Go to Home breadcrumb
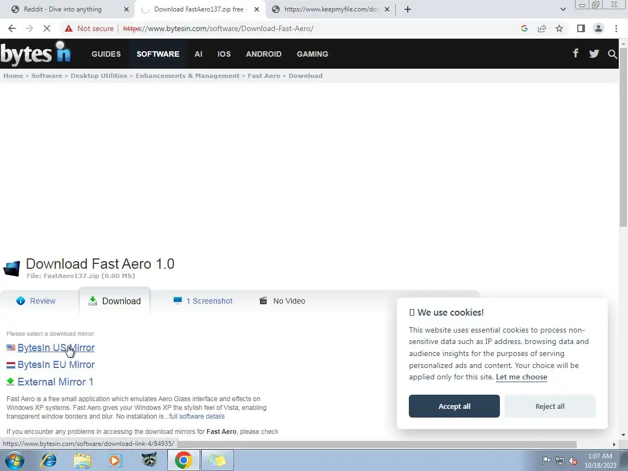The image size is (628, 471). point(13,76)
